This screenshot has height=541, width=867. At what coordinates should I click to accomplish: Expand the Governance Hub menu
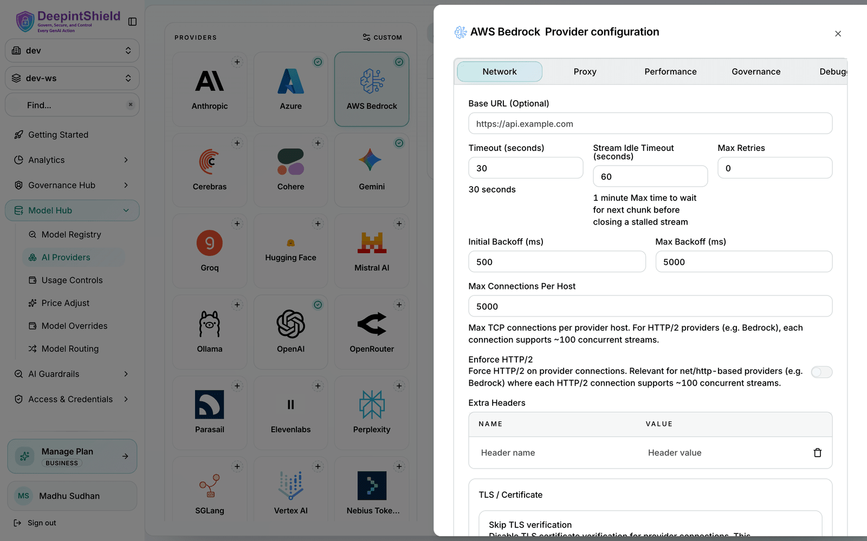72,185
